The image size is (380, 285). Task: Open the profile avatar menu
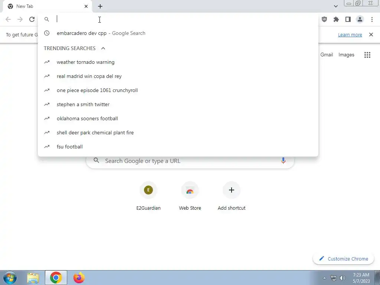[360, 19]
